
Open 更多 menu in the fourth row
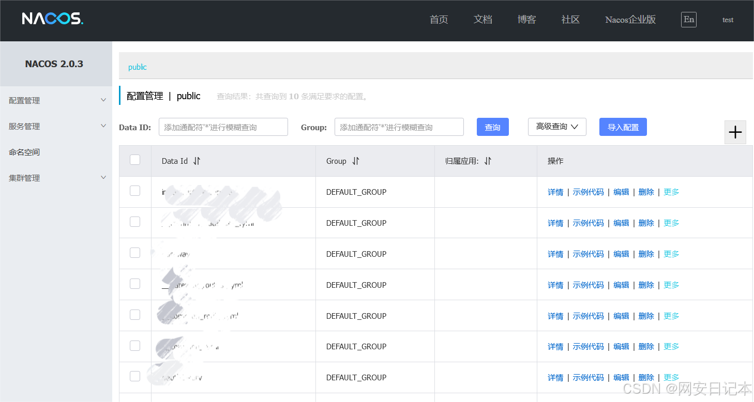(x=671, y=285)
